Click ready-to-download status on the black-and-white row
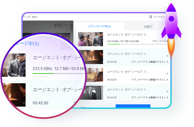This screenshot has height=127, width=194. [150, 98]
